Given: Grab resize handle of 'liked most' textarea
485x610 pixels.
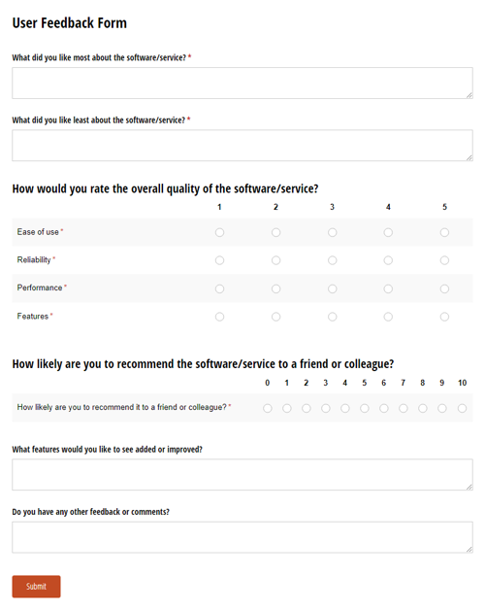Looking at the screenshot, I should click(469, 95).
